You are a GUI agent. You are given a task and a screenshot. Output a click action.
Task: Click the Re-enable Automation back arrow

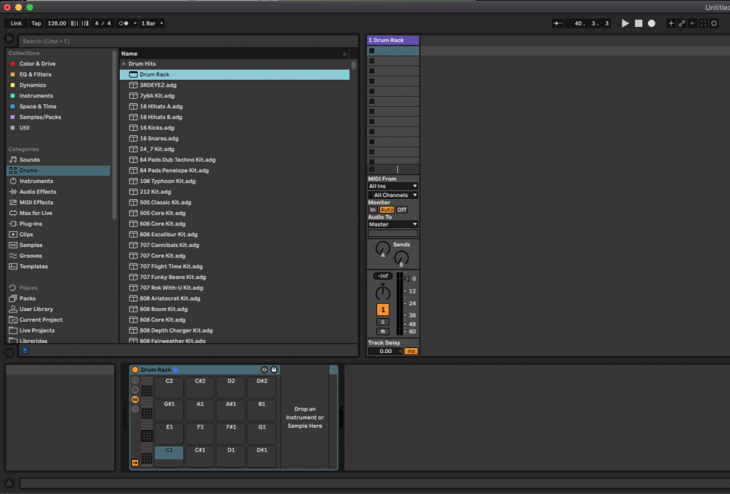693,23
